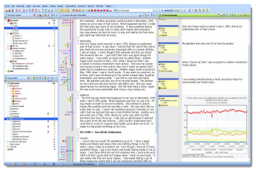
Task: Click the magnifier search icon in Document System header
Action: [x=48, y=15]
